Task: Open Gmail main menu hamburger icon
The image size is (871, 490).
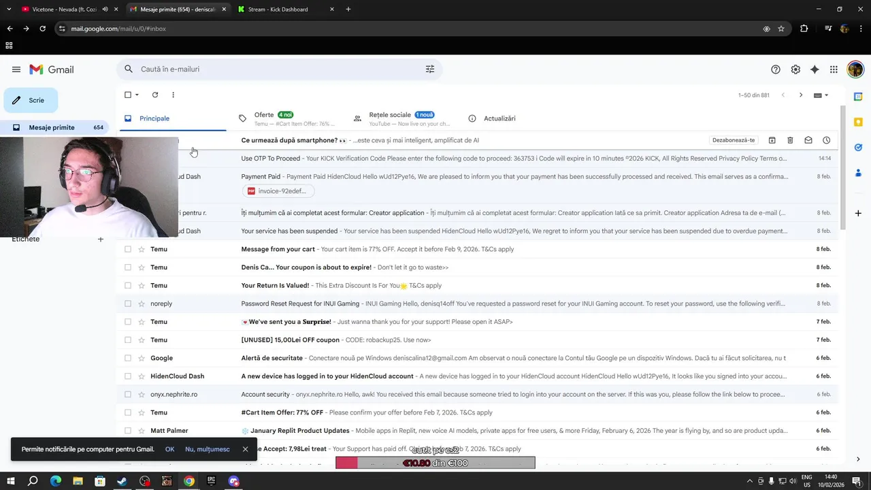Action: 16,69
